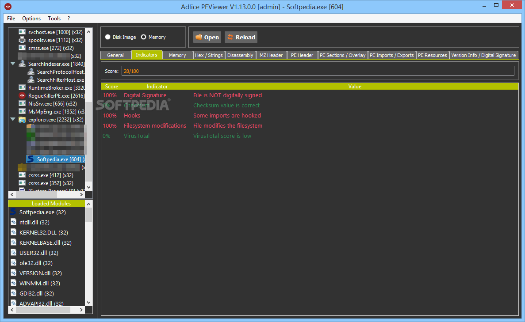Click Loaded Modules horizontal scroll left arrow
525x322 pixels.
[12, 310]
